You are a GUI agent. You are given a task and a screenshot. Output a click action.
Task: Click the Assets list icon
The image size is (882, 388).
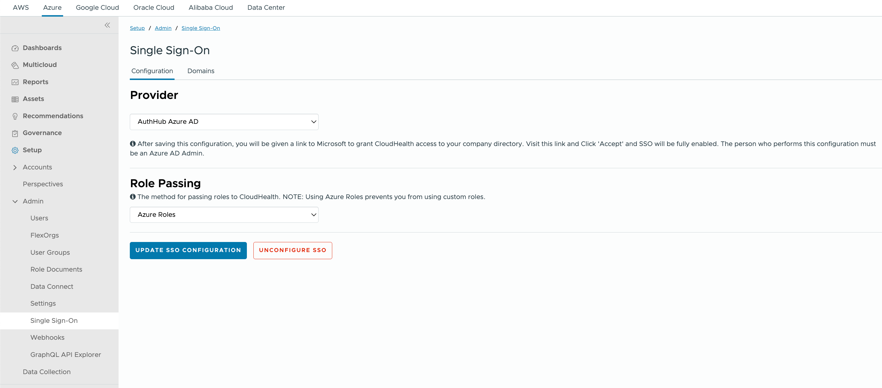pos(15,99)
